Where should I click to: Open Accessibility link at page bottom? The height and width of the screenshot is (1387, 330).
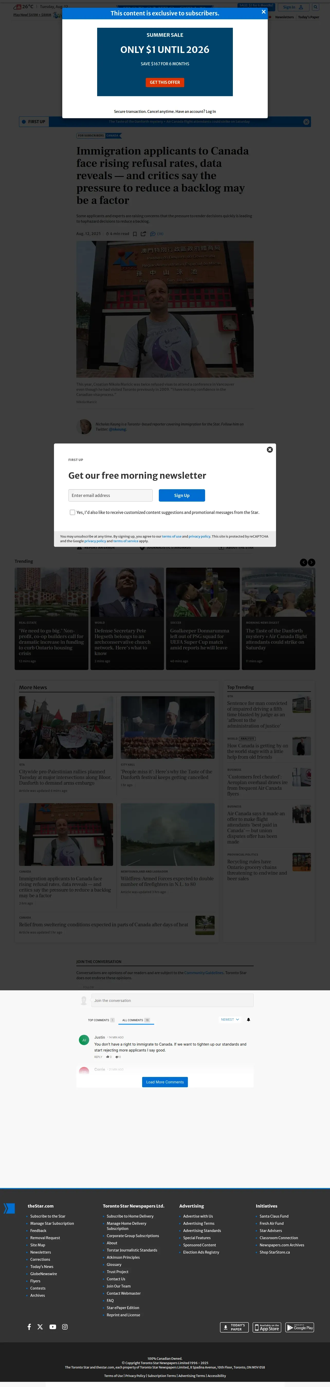[x=217, y=1376]
